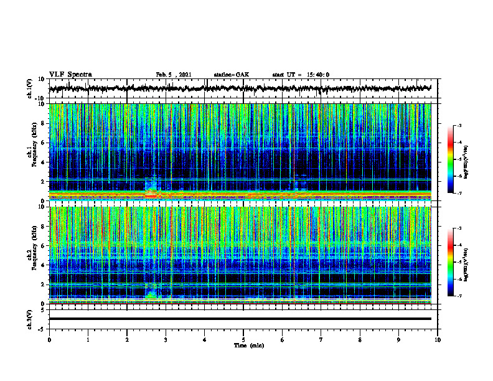Click the ch.3 flat black trace line
This screenshot has width=493, height=381.
coord(240,319)
